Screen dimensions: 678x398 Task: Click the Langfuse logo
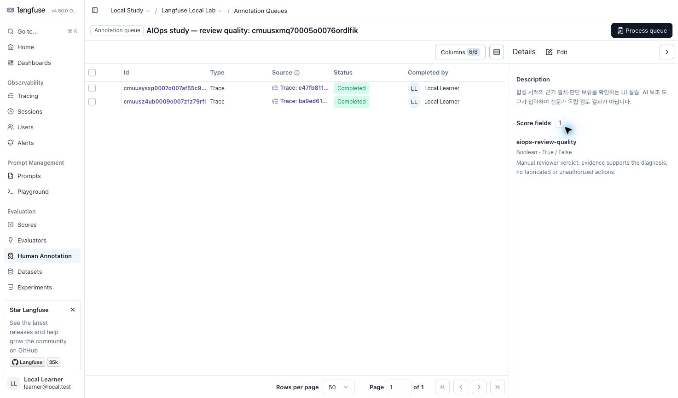point(26,10)
